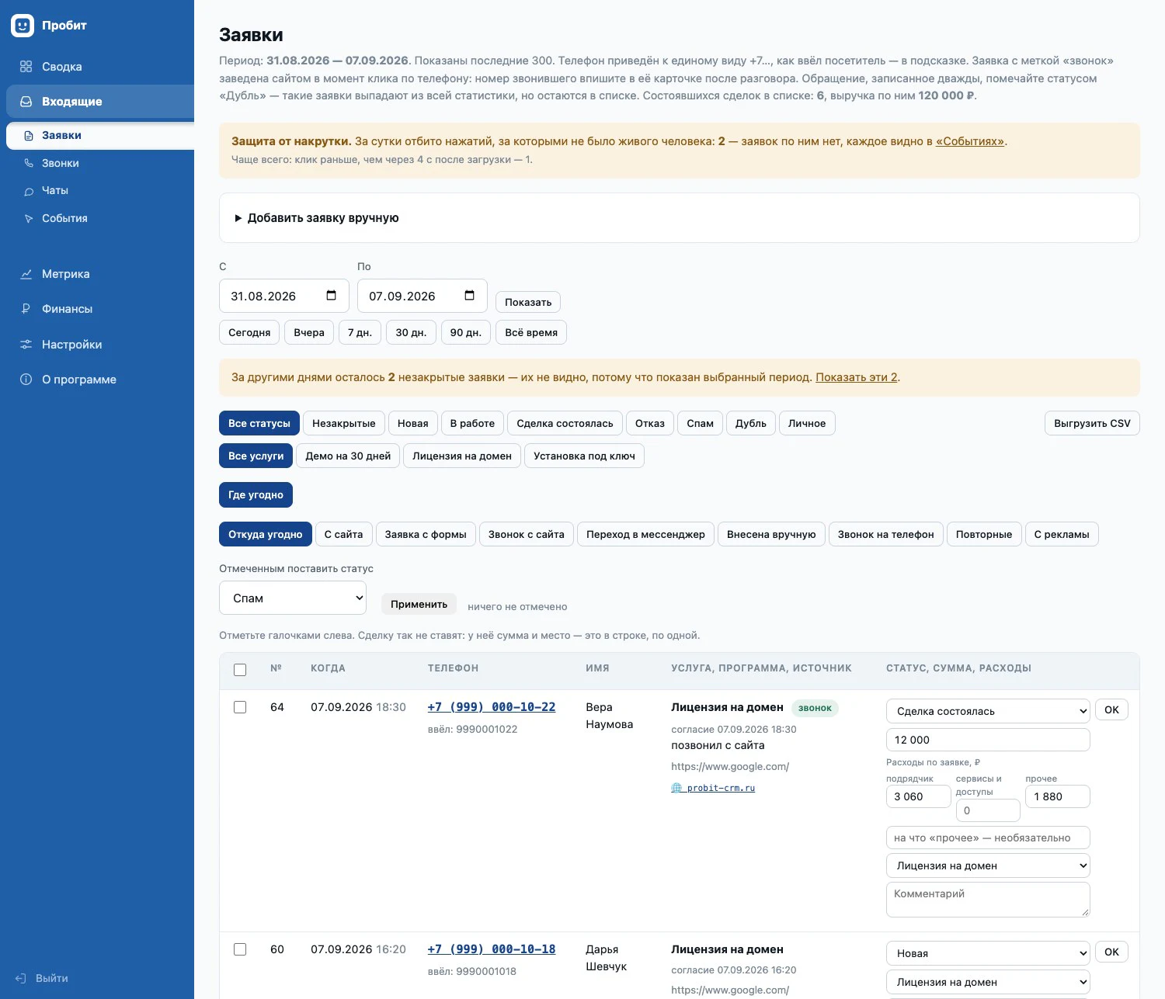The height and width of the screenshot is (999, 1165).
Task: Click the Пробит logo icon
Action: tap(23, 26)
